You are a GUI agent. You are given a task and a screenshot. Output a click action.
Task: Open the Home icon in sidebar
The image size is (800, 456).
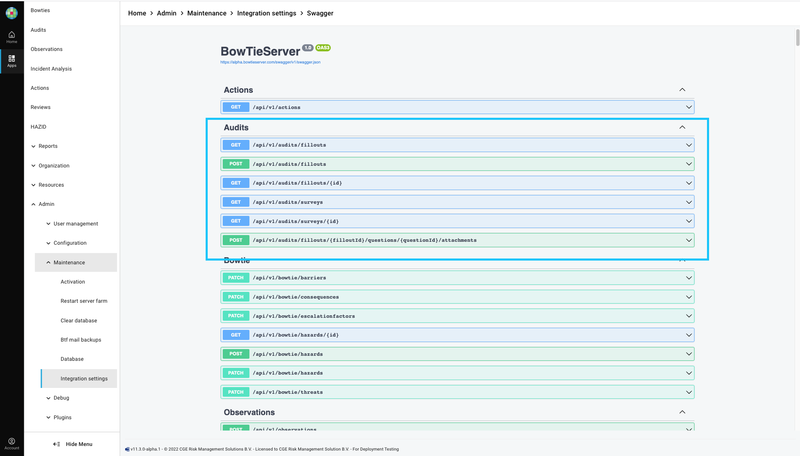[12, 37]
